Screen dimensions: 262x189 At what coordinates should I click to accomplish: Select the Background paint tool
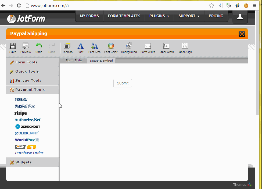pos(129,46)
